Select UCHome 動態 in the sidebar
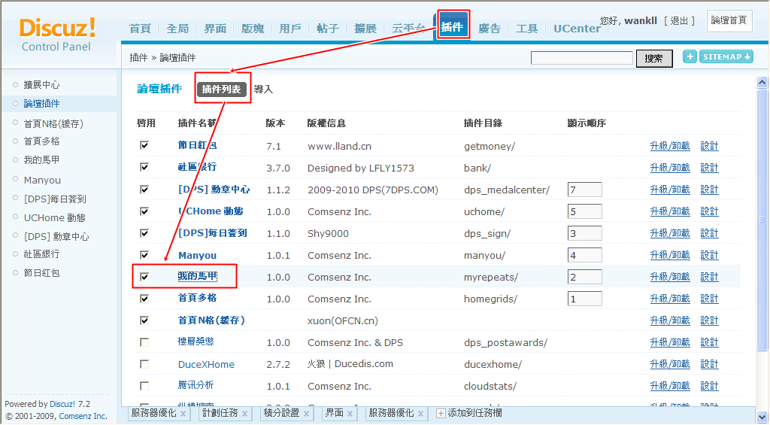The height and width of the screenshot is (425, 770). [x=54, y=217]
